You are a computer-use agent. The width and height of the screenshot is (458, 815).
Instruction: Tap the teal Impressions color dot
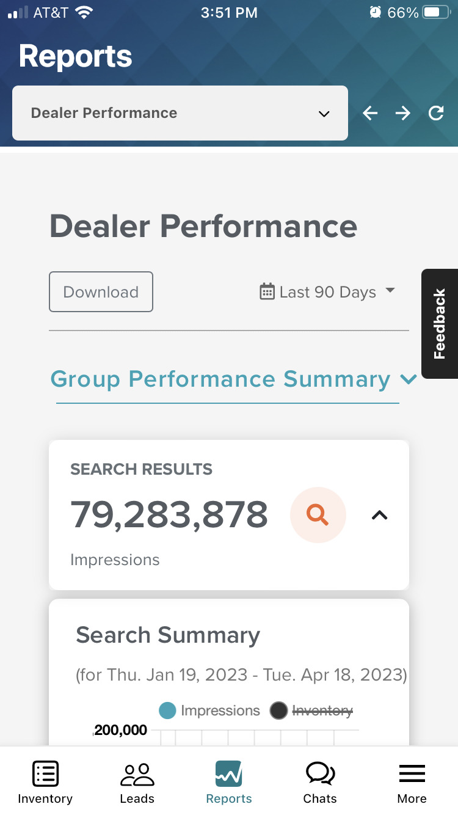tap(167, 711)
